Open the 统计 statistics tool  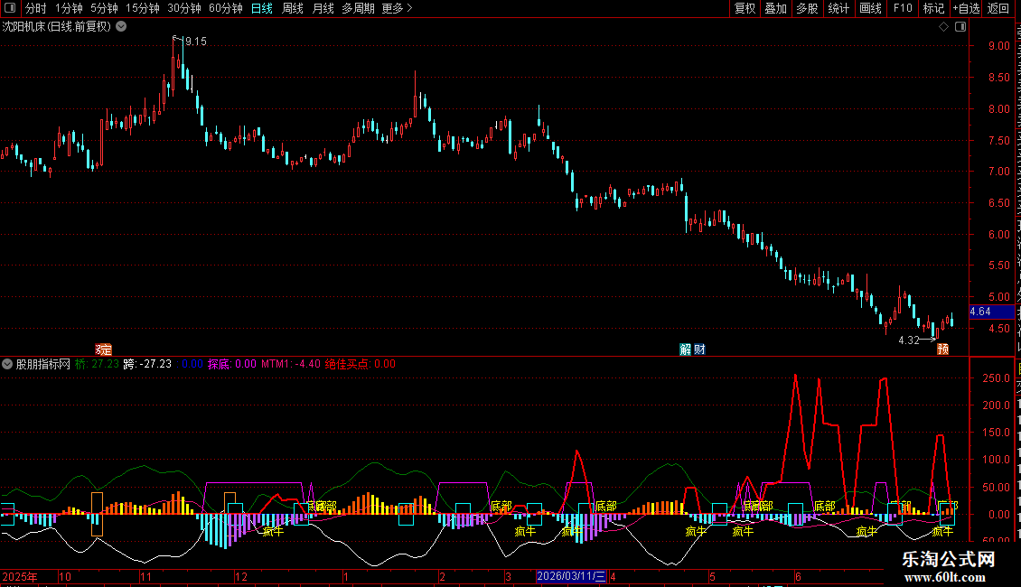coord(838,8)
